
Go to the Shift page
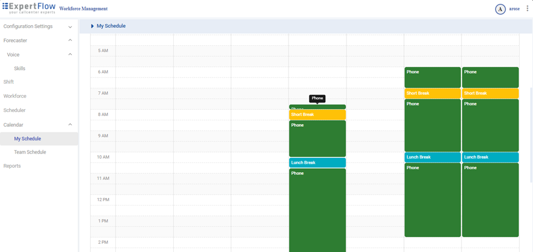[x=9, y=82]
